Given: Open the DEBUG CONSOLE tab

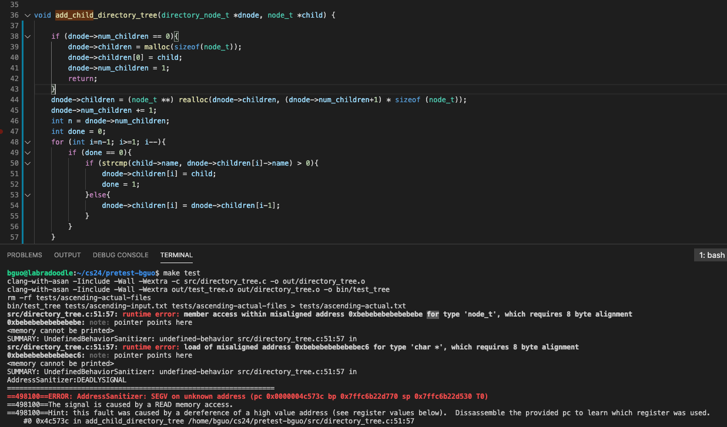Looking at the screenshot, I should [120, 255].
